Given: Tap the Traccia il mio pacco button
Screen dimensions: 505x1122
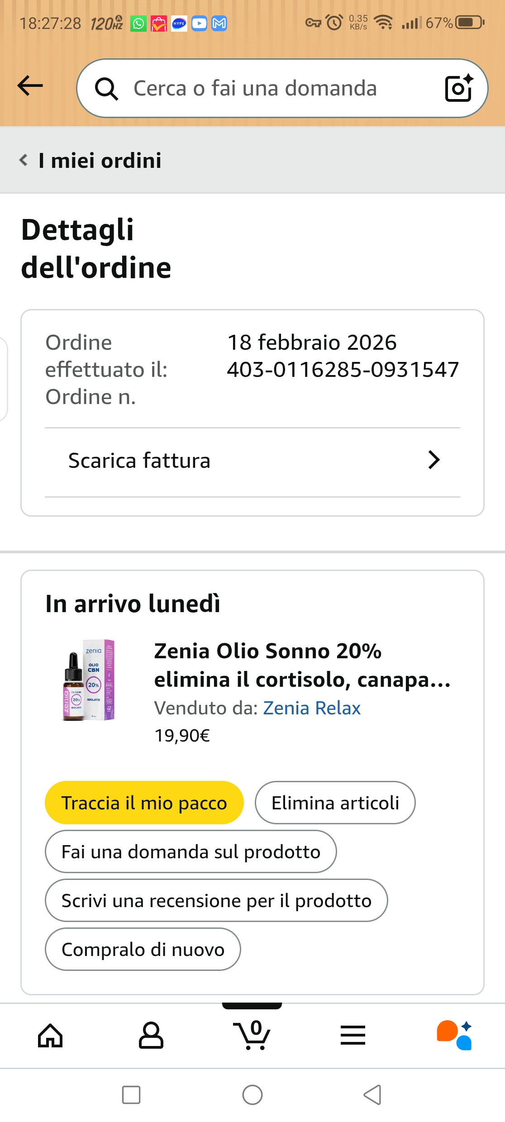Looking at the screenshot, I should click(144, 803).
